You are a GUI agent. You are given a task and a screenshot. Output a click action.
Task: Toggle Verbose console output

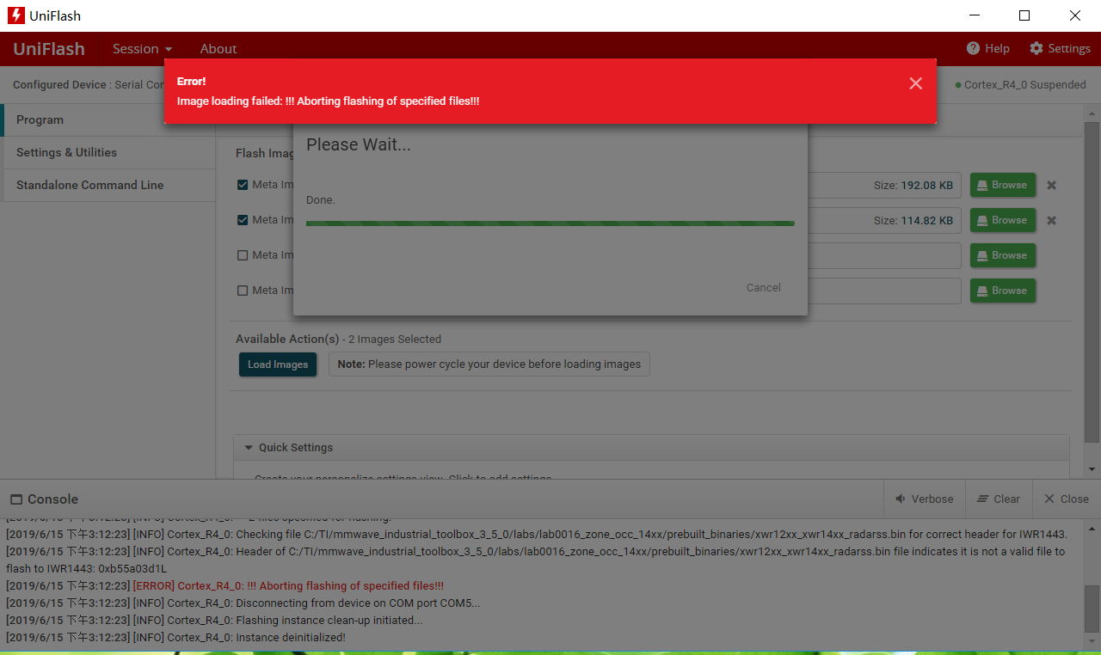pyautogui.click(x=925, y=499)
